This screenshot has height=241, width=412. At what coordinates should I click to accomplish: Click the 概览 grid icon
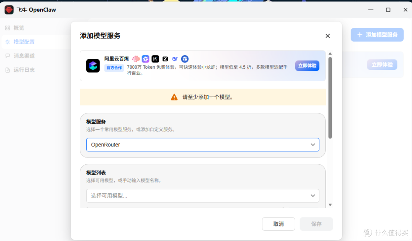point(8,28)
